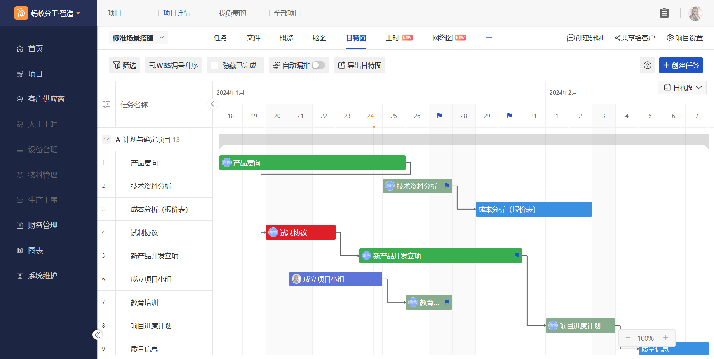Open the 网络图 tab

[x=442, y=38]
